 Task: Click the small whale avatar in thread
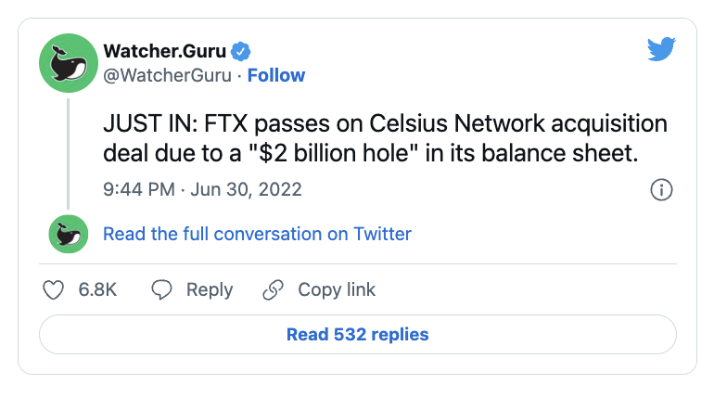click(68, 234)
